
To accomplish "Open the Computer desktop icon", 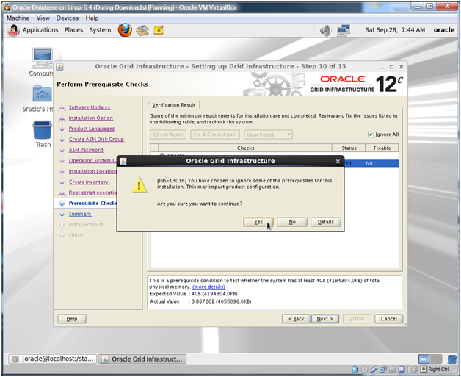I will pos(42,59).
